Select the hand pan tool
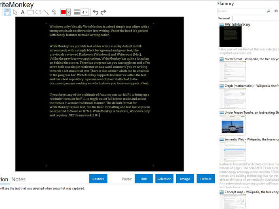279x209 pixels. pos(7,12)
